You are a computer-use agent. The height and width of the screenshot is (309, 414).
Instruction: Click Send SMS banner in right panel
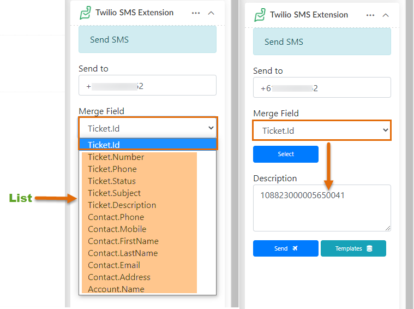click(x=322, y=41)
